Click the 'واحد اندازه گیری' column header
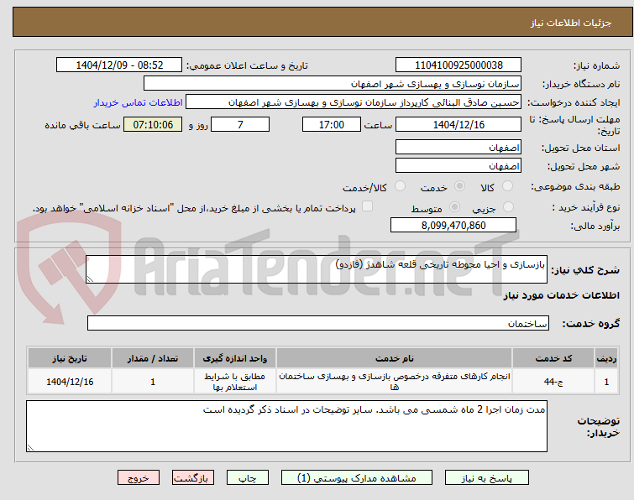 (235, 358)
